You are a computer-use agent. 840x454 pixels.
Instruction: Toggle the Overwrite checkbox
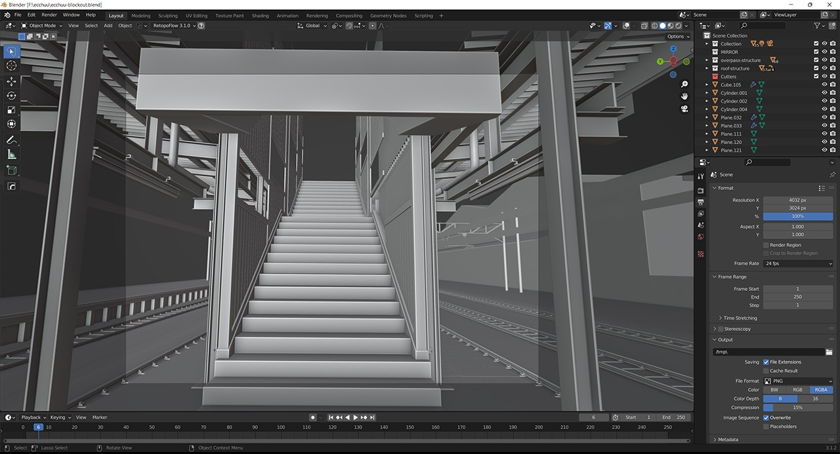[766, 417]
